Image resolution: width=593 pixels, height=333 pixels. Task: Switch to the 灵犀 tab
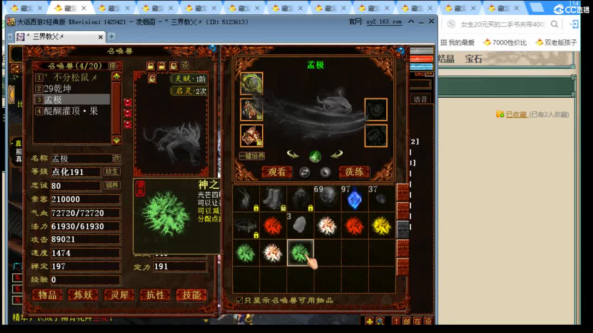click(120, 295)
